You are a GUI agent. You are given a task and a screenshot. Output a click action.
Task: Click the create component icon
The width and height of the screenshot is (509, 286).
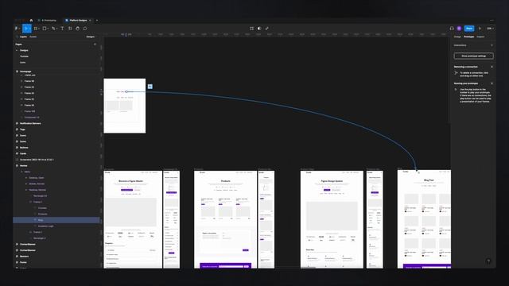point(251,29)
